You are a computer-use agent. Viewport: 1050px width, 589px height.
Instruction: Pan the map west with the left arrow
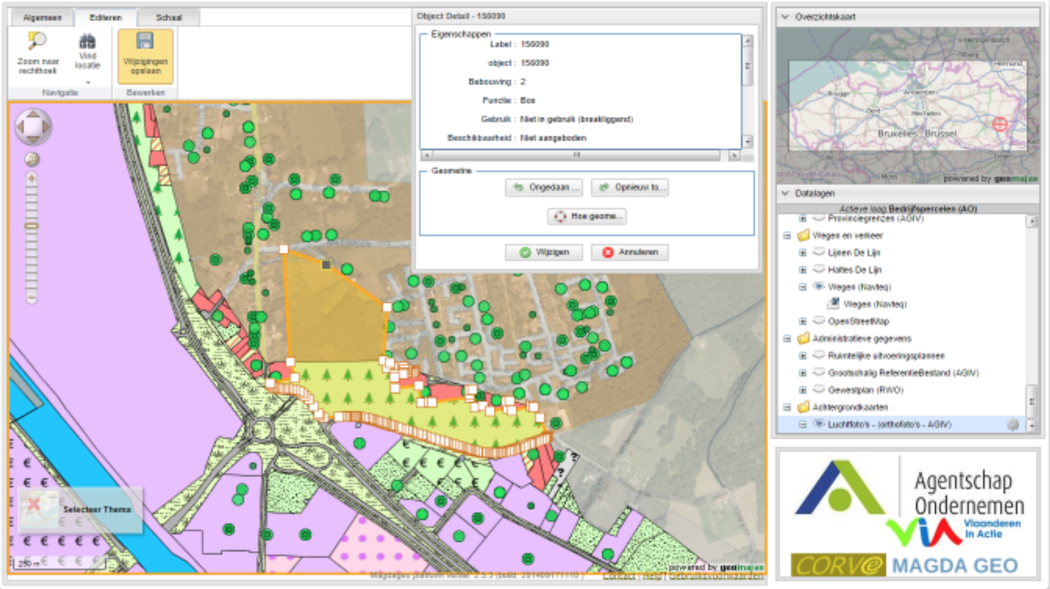point(20,127)
